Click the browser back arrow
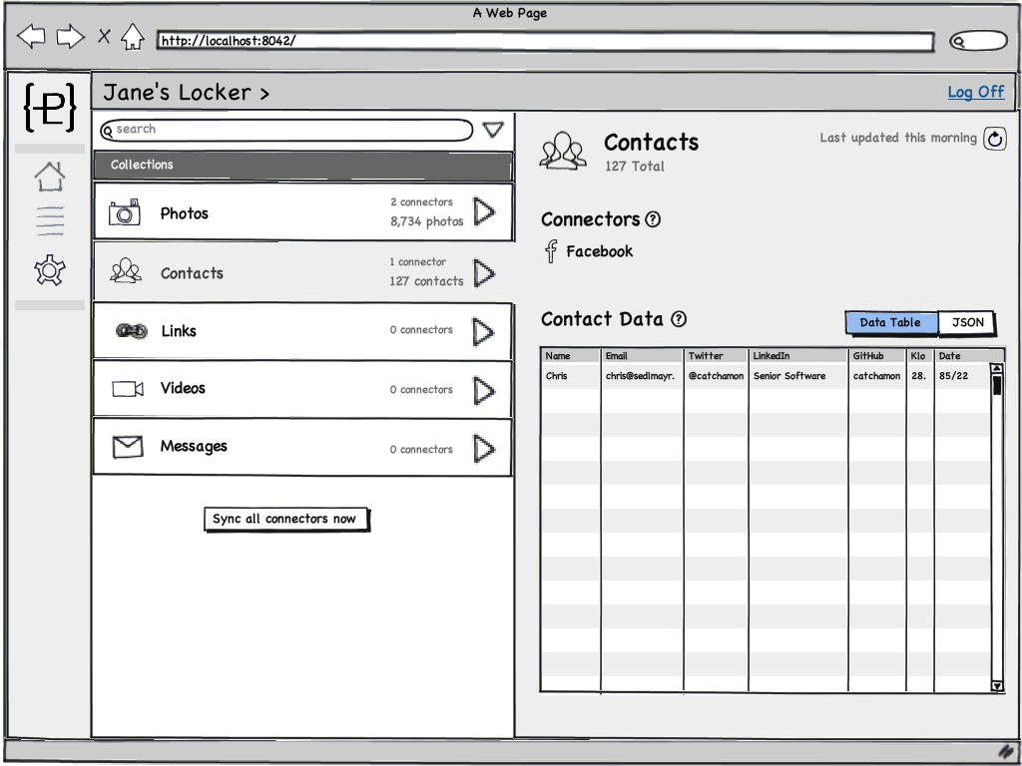The width and height of the screenshot is (1022, 766). (x=31, y=37)
